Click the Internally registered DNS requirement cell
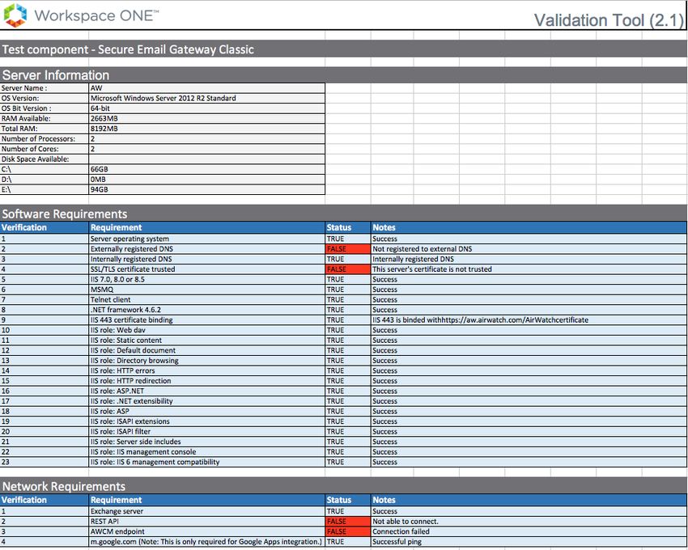Screen dimensions: 688x550 [206, 259]
